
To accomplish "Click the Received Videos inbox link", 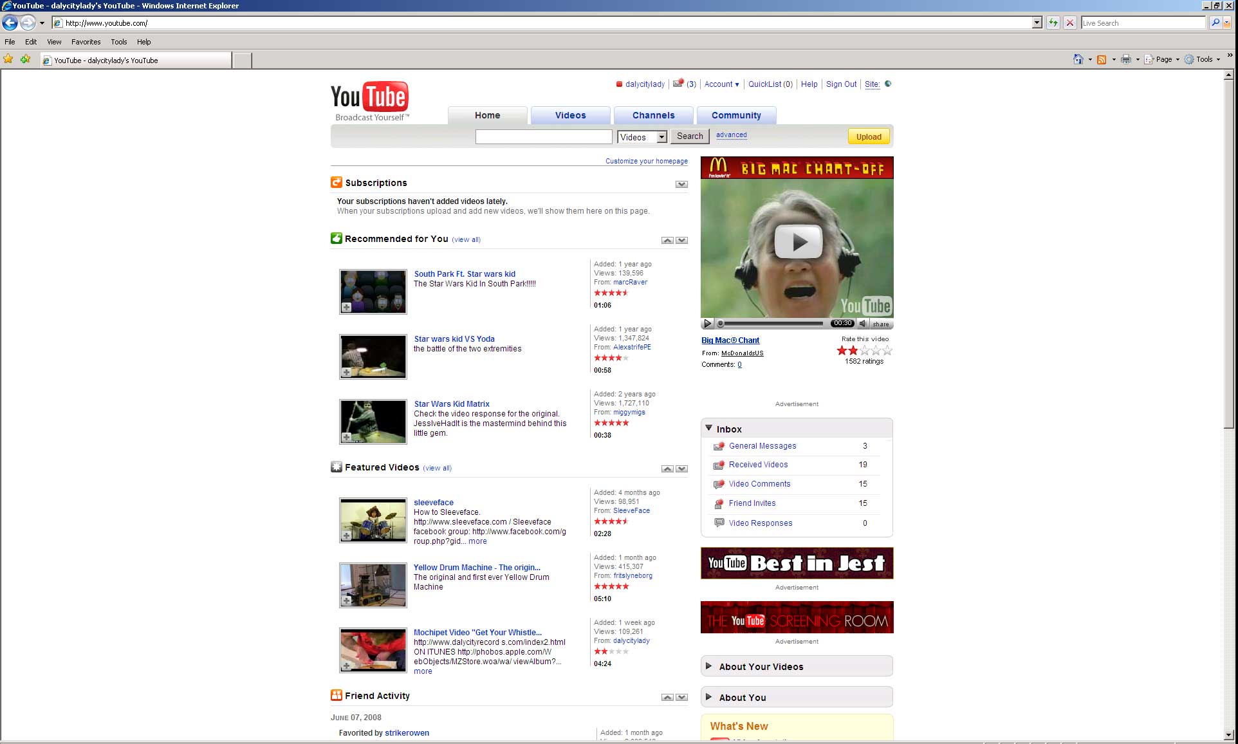I will pyautogui.click(x=758, y=465).
